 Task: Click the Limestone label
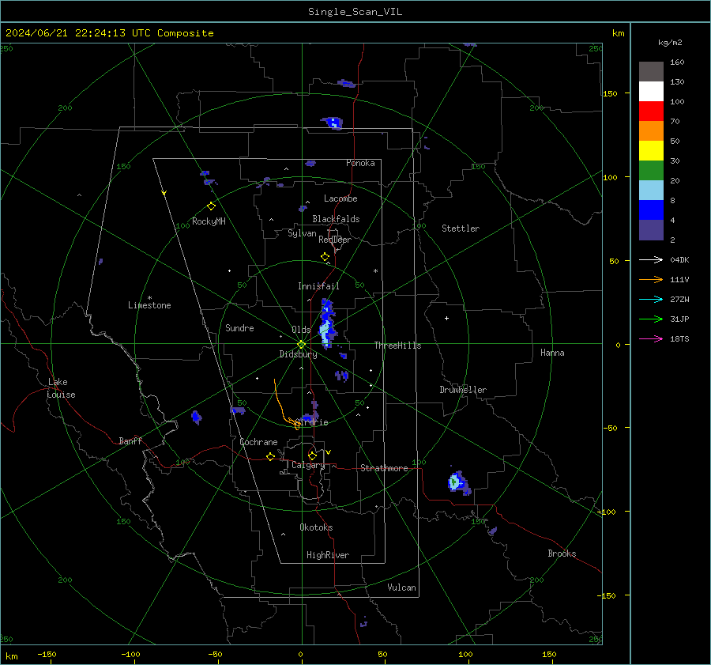coord(149,305)
